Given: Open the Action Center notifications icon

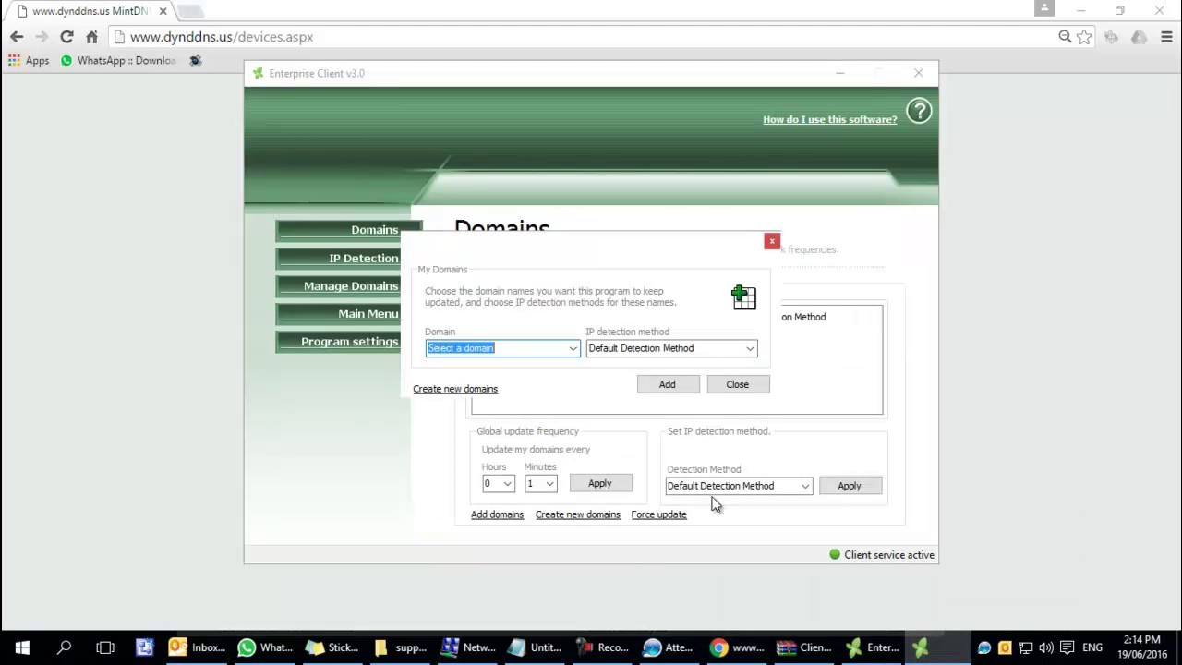Looking at the screenshot, I should coord(1067,647).
